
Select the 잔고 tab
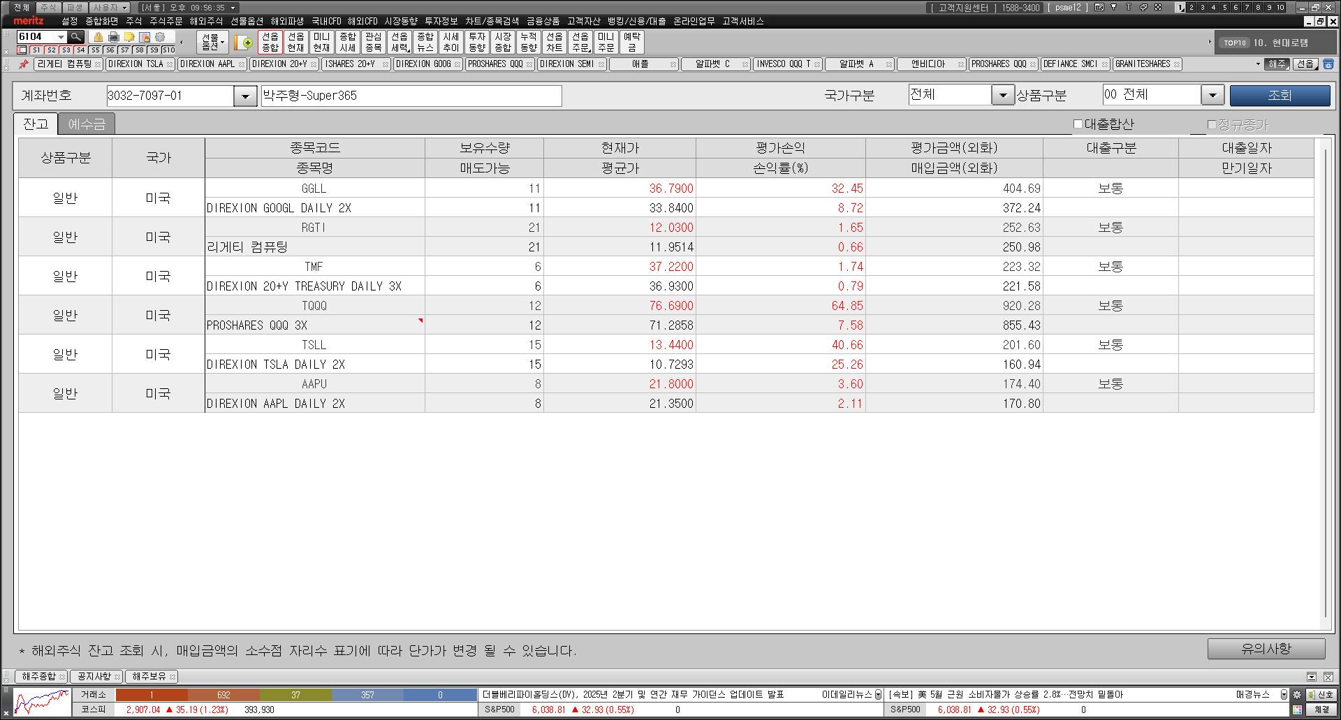(x=36, y=124)
